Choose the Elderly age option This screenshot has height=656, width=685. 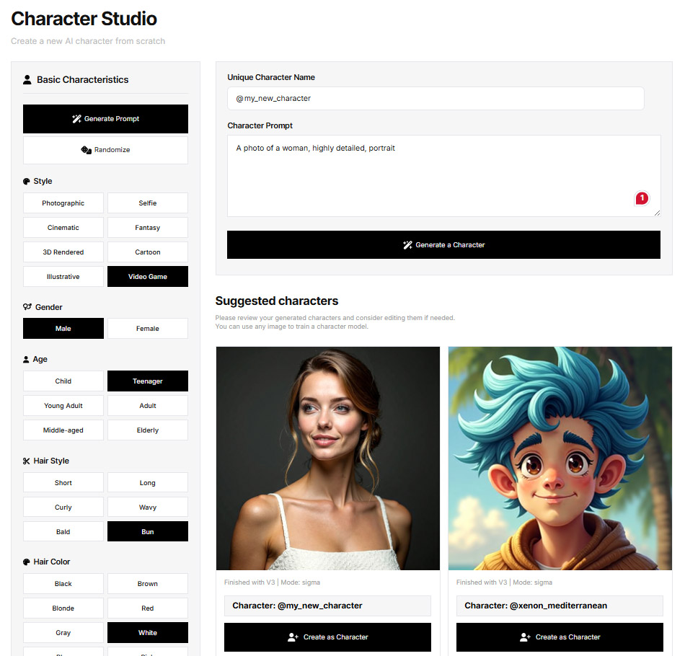[147, 430]
